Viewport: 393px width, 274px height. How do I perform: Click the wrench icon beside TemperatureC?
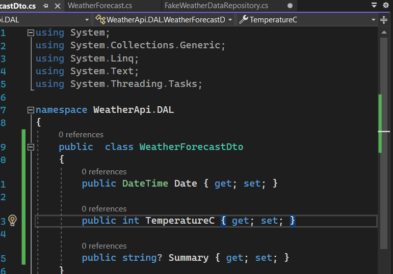pos(243,19)
